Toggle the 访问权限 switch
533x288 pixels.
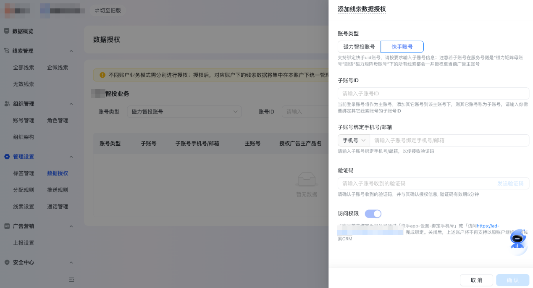point(373,214)
